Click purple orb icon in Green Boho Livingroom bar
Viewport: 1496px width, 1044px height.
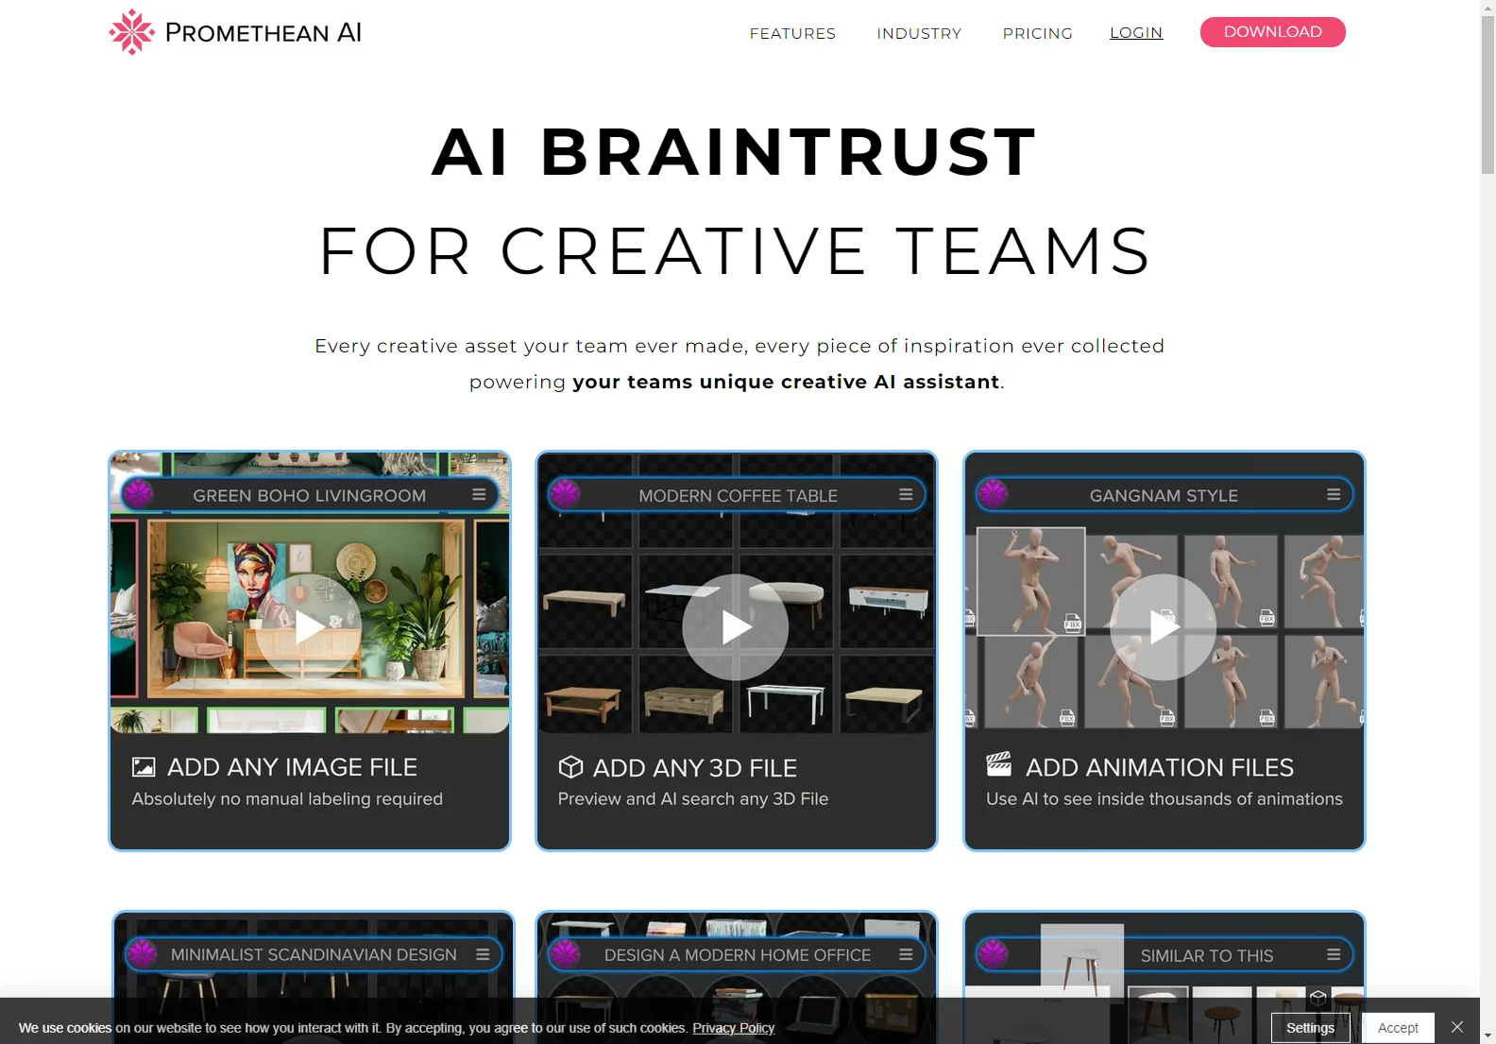pyautogui.click(x=139, y=493)
